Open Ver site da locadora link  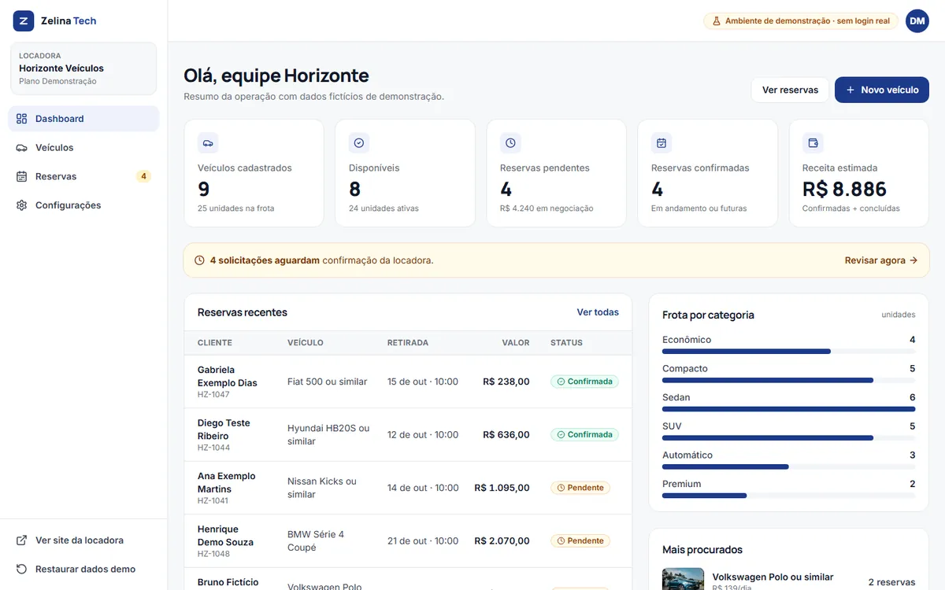tap(83, 540)
